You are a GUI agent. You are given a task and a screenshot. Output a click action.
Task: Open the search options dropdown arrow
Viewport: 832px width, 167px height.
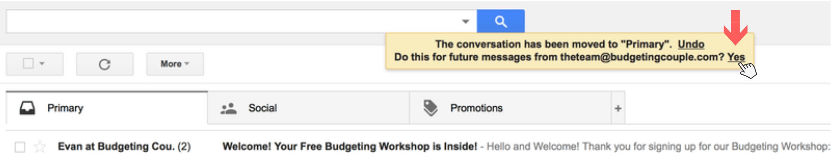coord(466,22)
